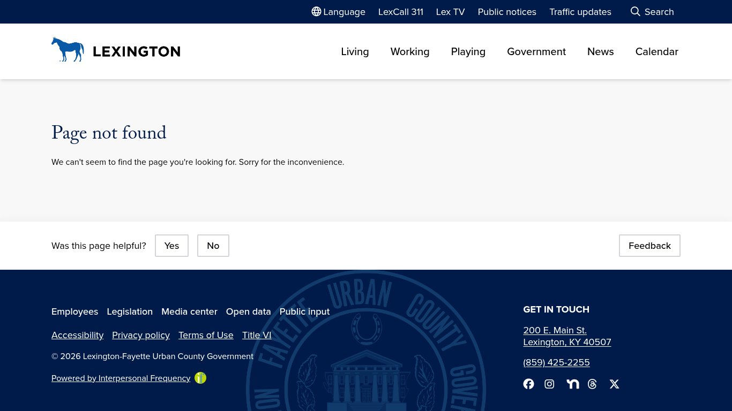The width and height of the screenshot is (732, 411).
Task: Open the Terms of Use link
Action: 206,335
